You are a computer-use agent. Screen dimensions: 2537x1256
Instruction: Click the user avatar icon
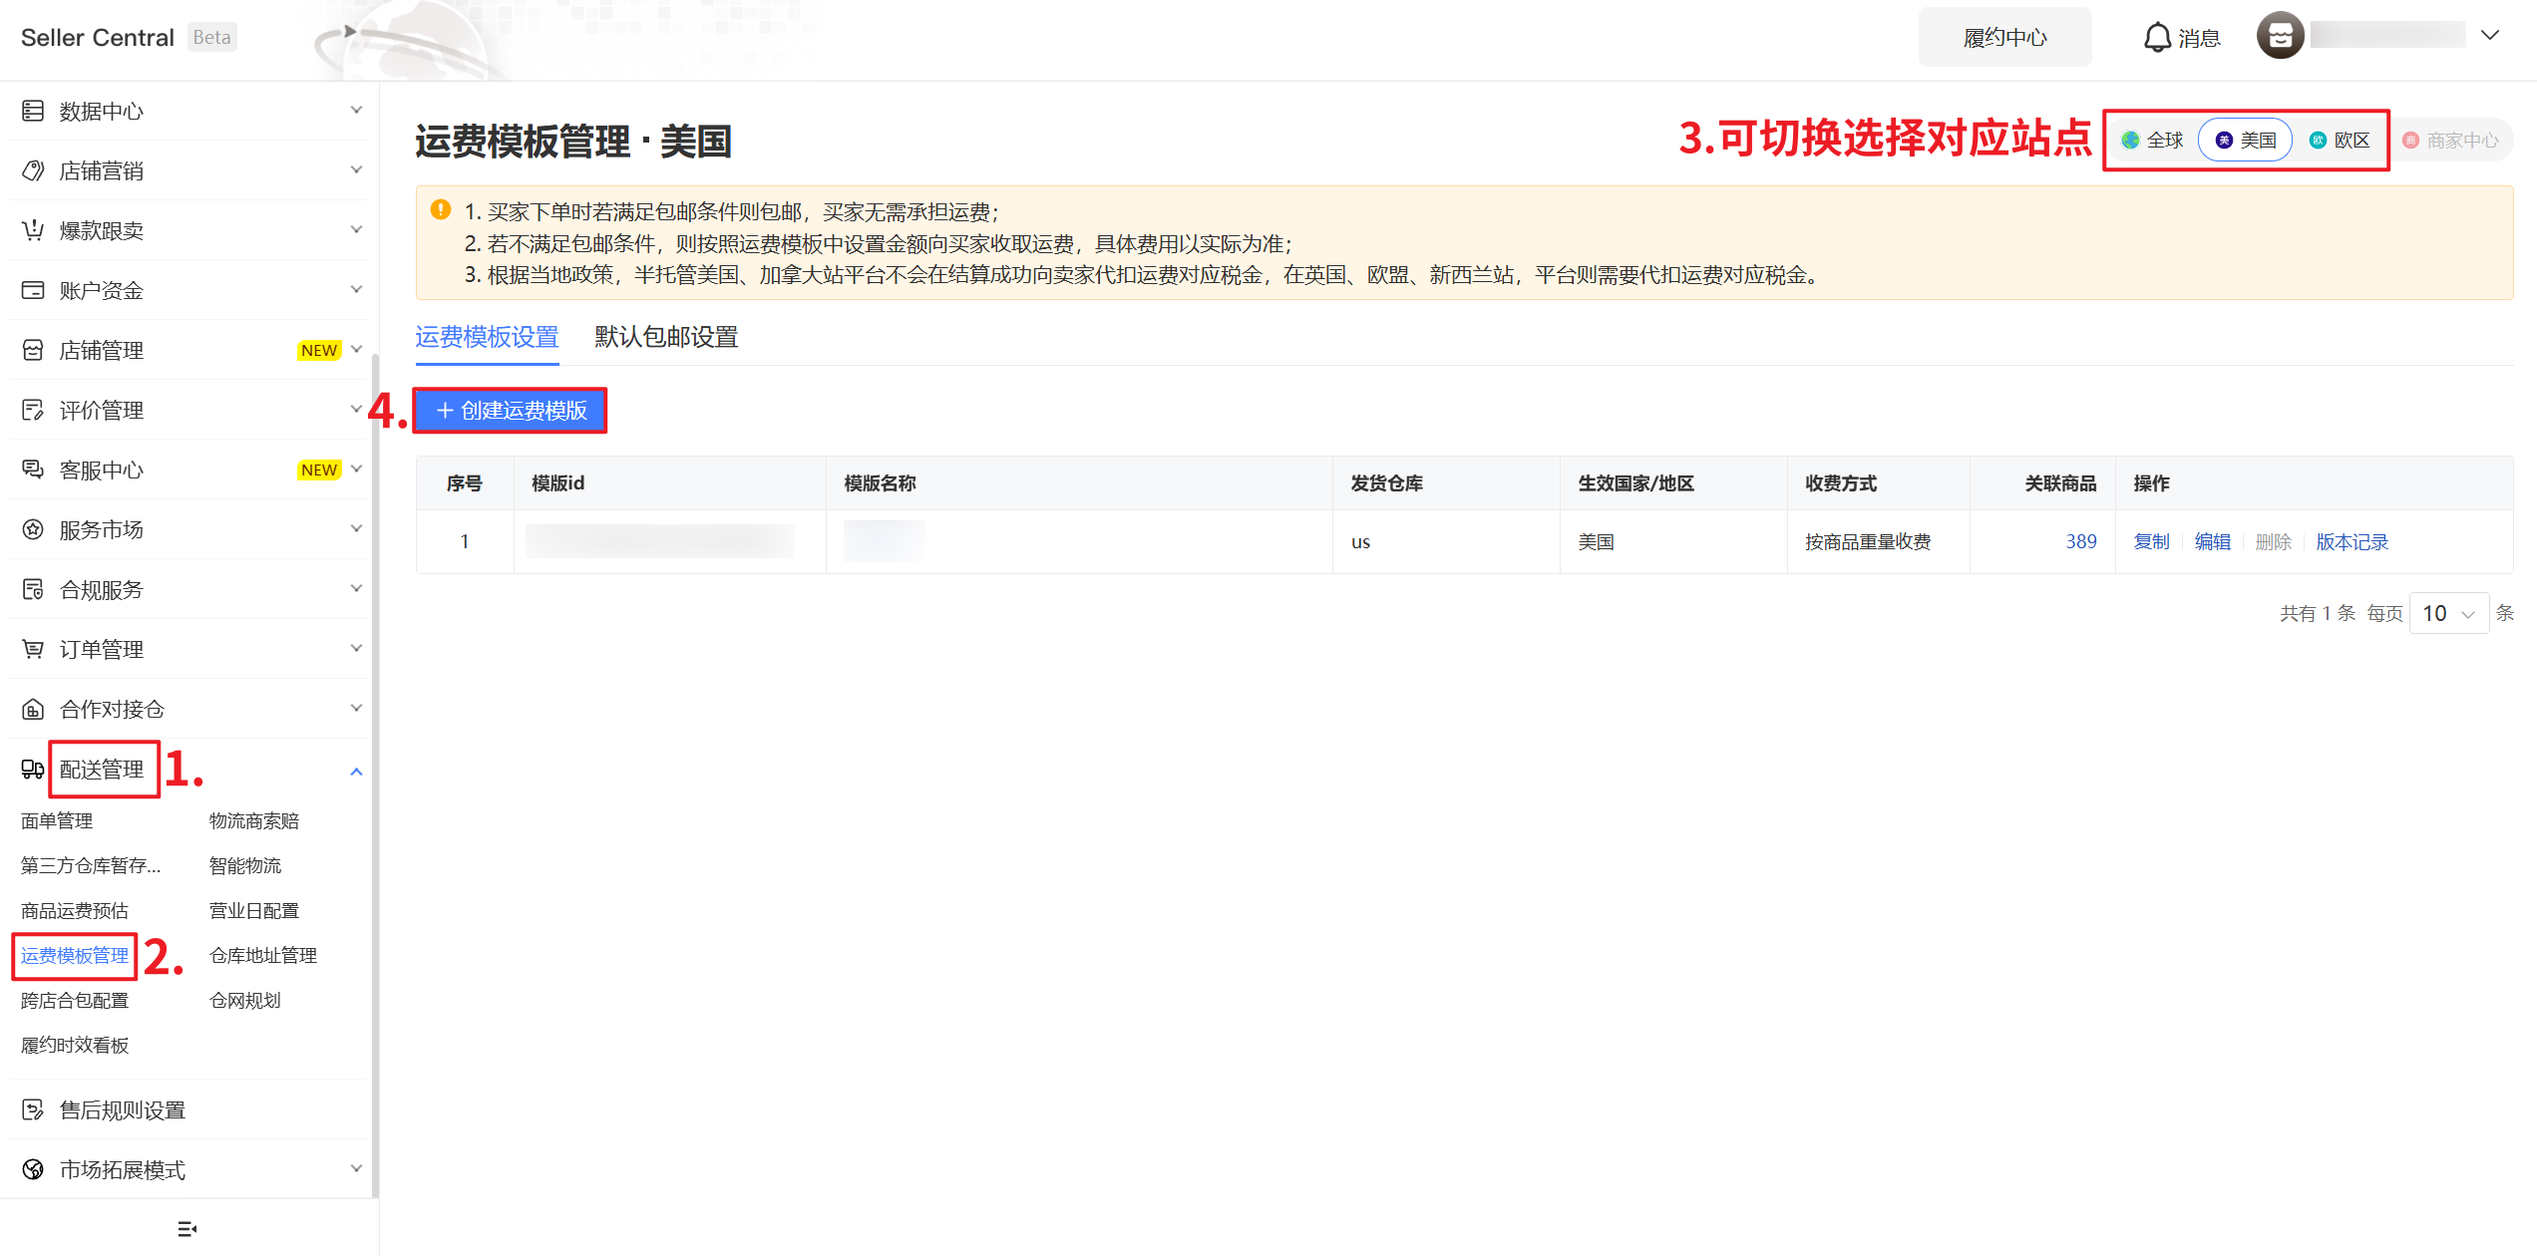pyautogui.click(x=2280, y=37)
